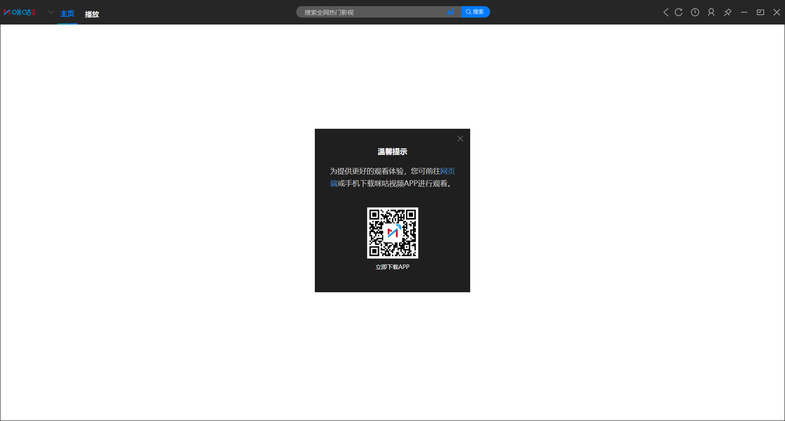
Task: Close the Migu video application window
Action: 777,12
